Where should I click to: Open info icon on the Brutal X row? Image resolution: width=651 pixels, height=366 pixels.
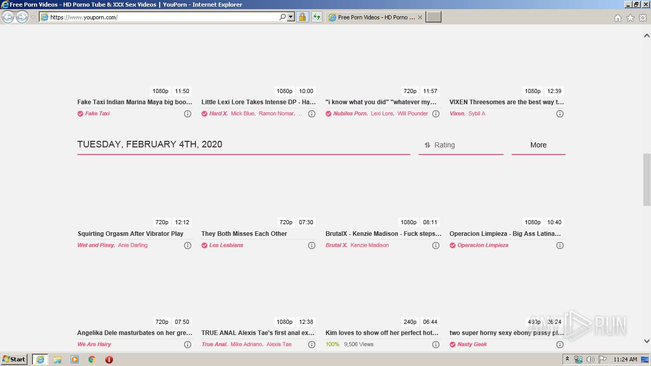pyautogui.click(x=436, y=246)
